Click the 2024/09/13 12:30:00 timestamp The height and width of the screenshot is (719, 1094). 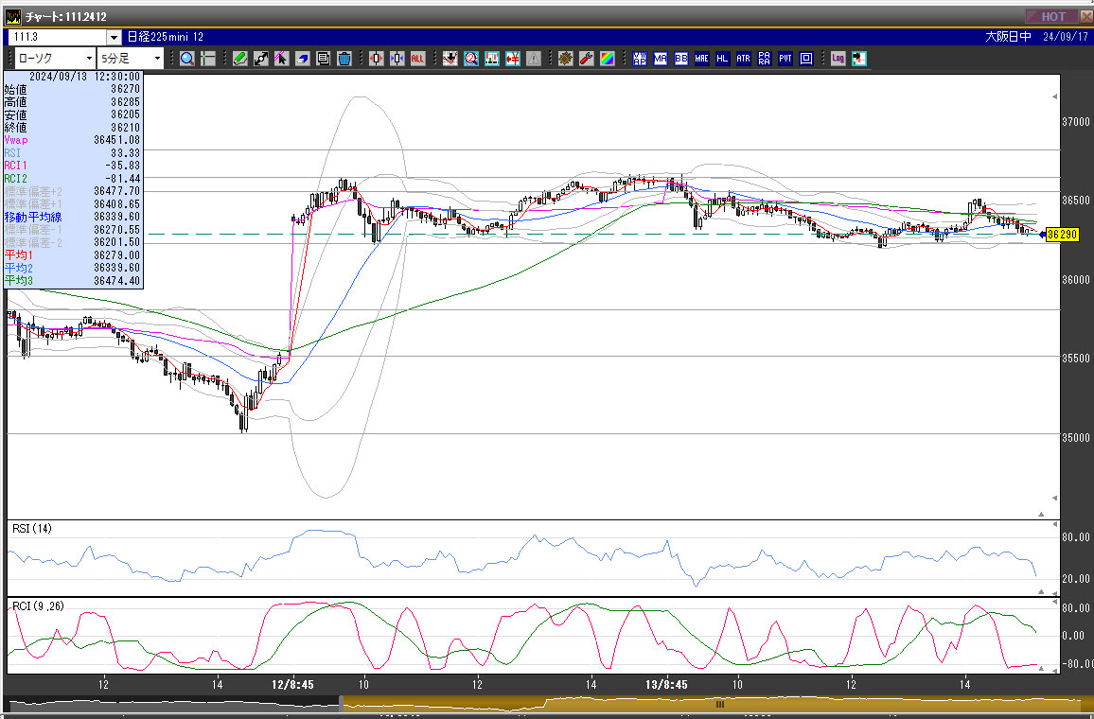[84, 77]
